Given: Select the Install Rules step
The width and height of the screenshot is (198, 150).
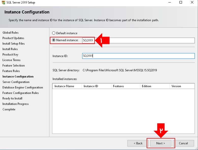Looking at the screenshot, I should 10,49.
